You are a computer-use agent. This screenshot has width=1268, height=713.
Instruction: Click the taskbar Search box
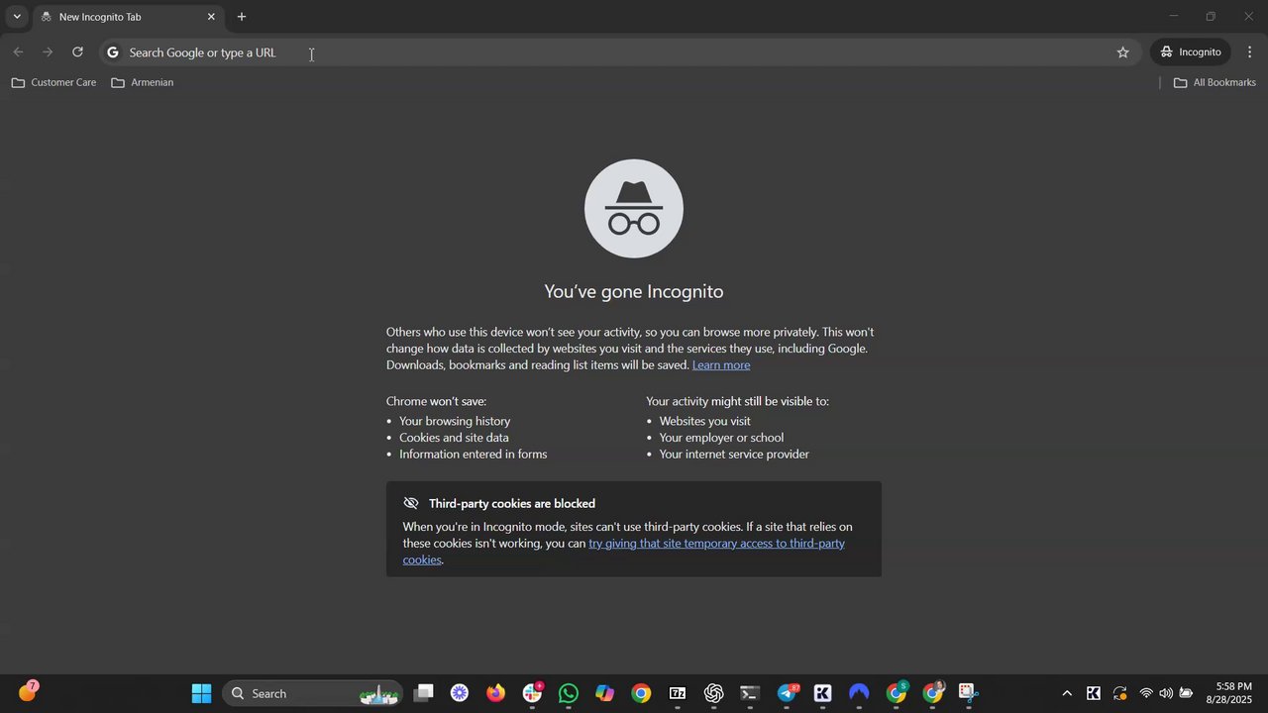(x=312, y=693)
